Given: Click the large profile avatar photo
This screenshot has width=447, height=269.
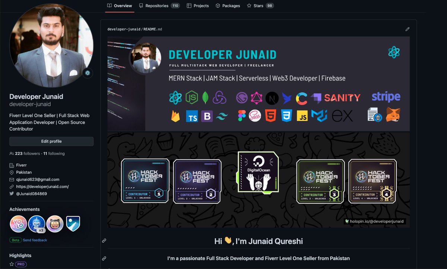Looking at the screenshot, I should coord(51,46).
